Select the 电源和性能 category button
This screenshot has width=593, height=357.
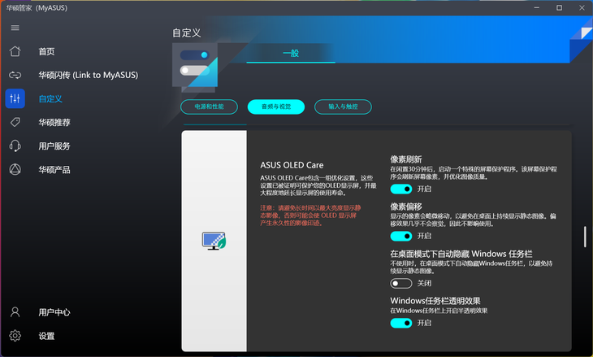click(x=209, y=107)
